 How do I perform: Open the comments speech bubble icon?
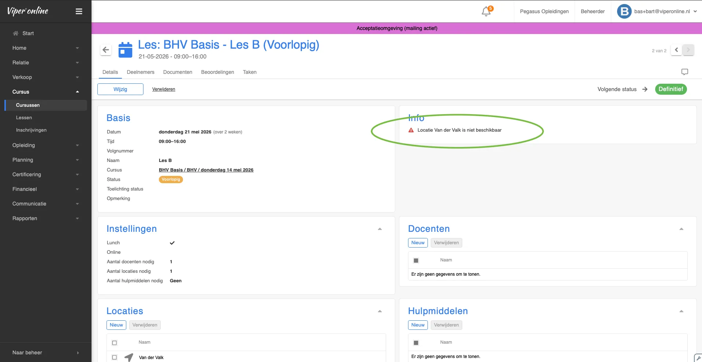[x=685, y=72]
